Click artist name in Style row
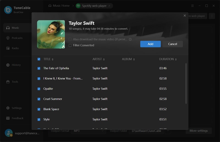Image resolution: width=220 pixels, height=142 pixels. click(x=100, y=119)
